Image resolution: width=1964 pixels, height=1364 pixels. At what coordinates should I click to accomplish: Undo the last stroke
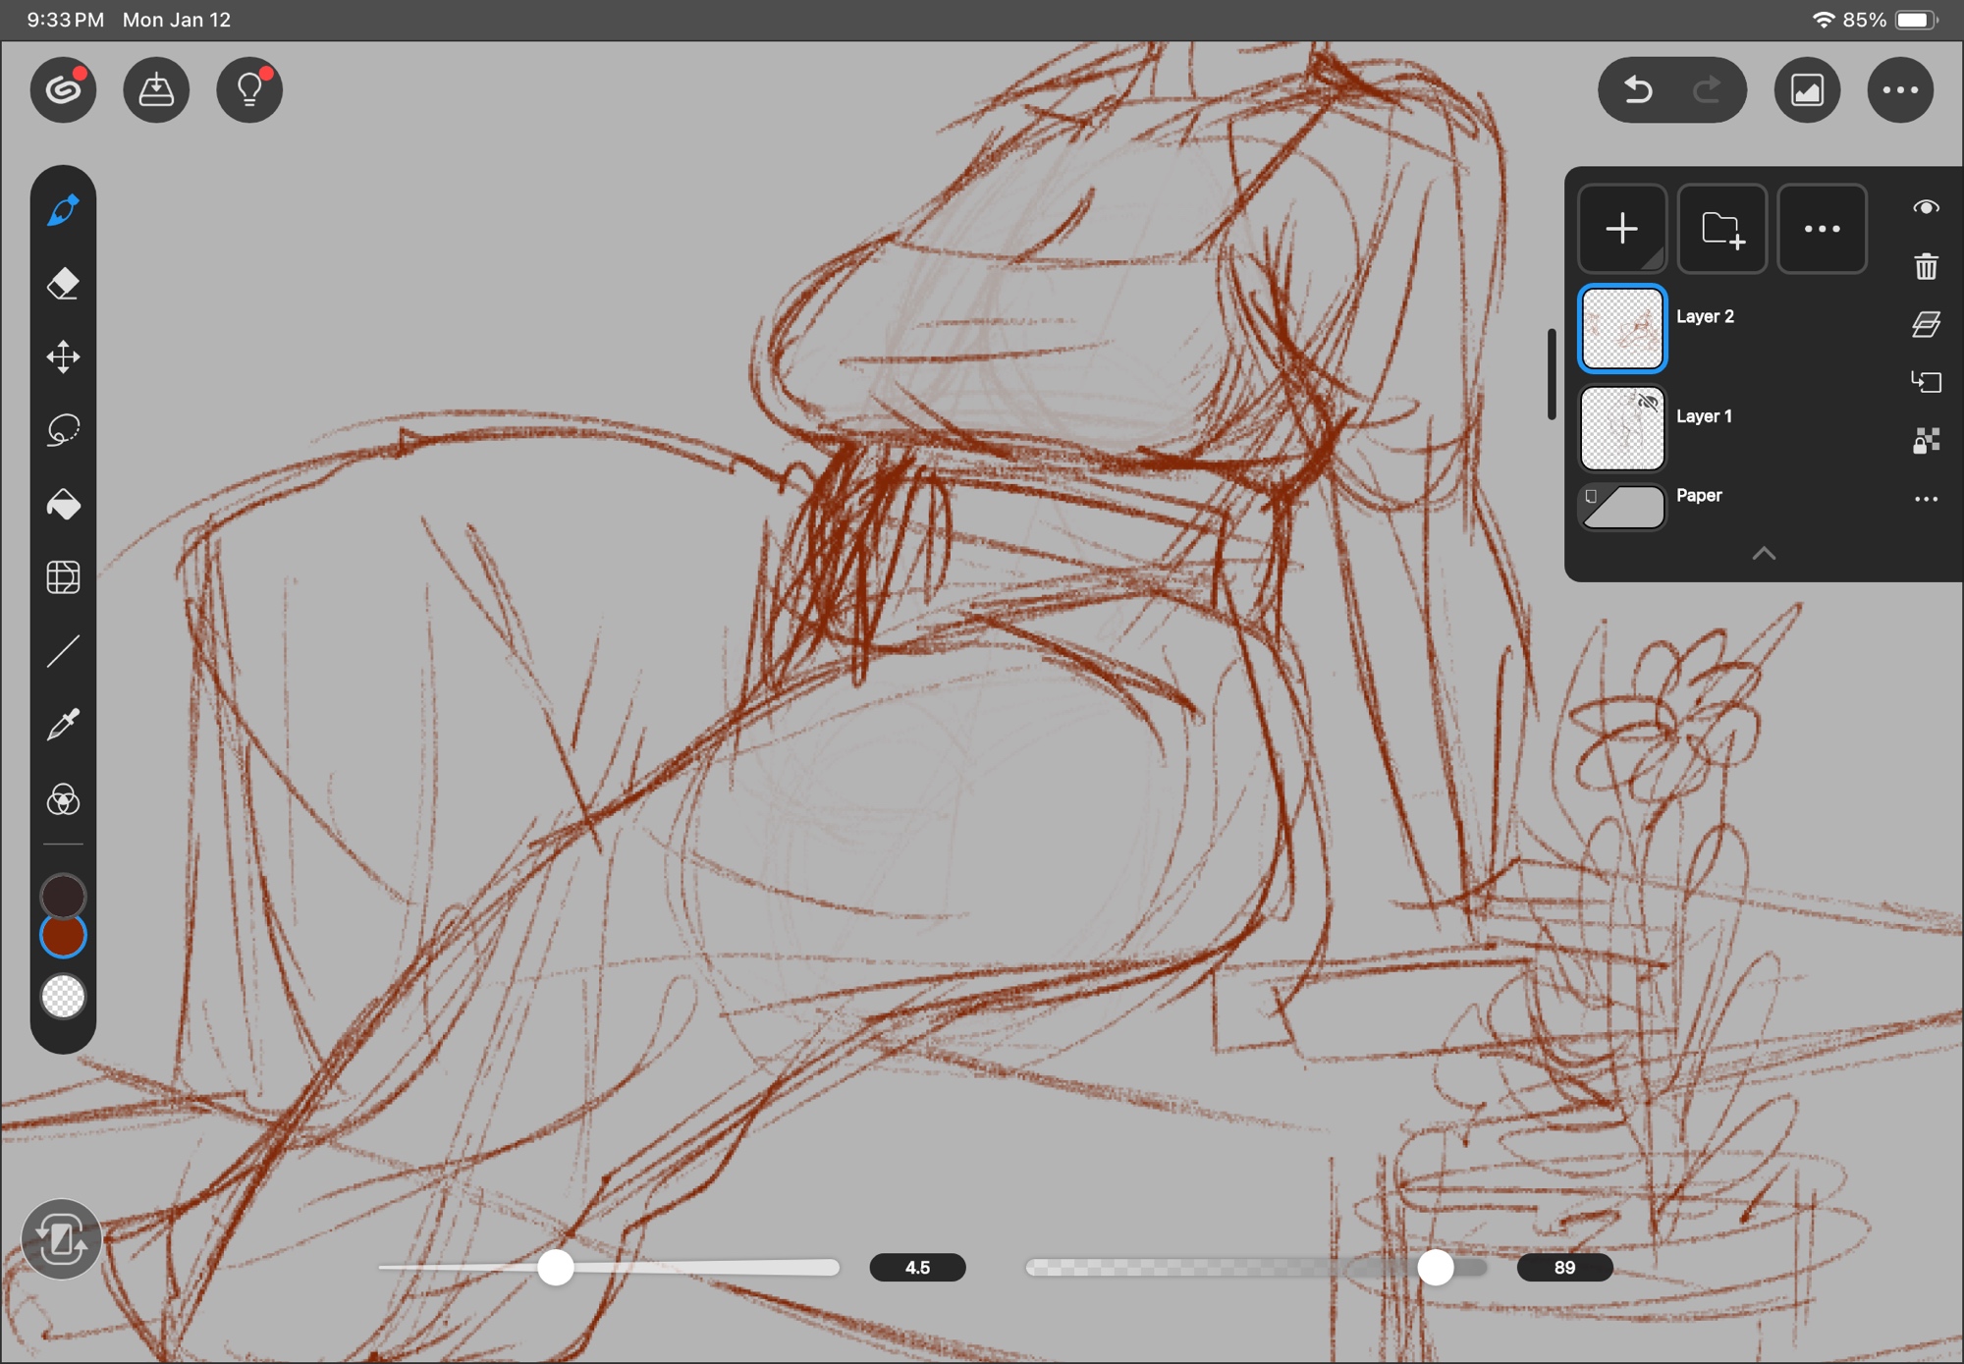click(x=1637, y=90)
